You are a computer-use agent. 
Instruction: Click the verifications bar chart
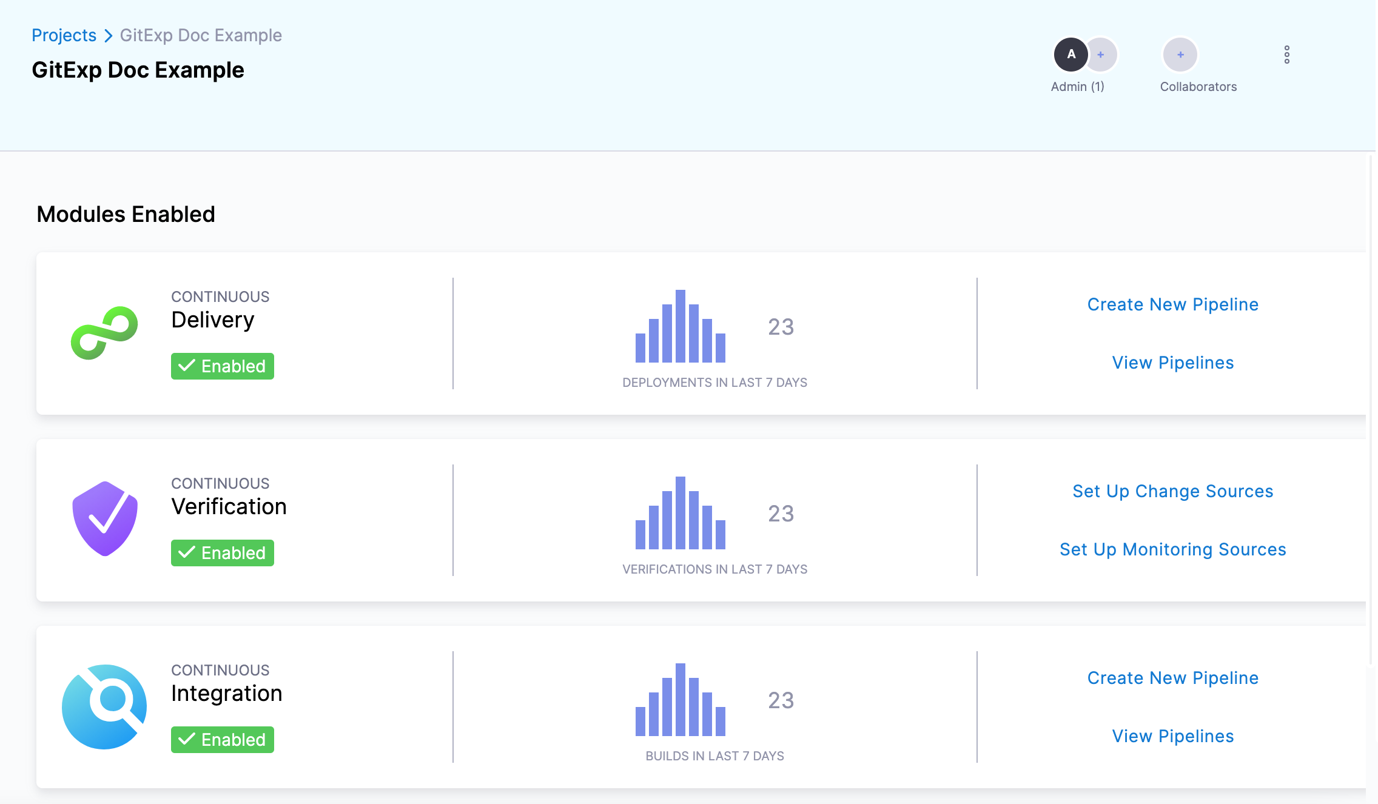coord(681,513)
